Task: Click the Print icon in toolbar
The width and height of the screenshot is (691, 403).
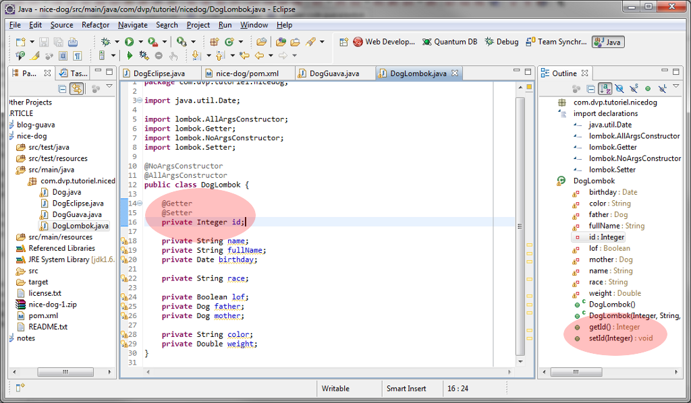Action: tap(73, 42)
